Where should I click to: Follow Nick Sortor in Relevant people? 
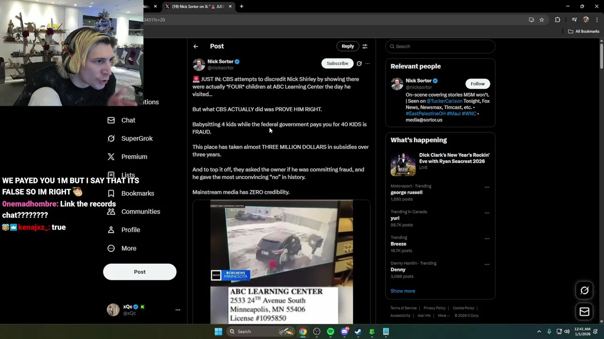tap(478, 84)
